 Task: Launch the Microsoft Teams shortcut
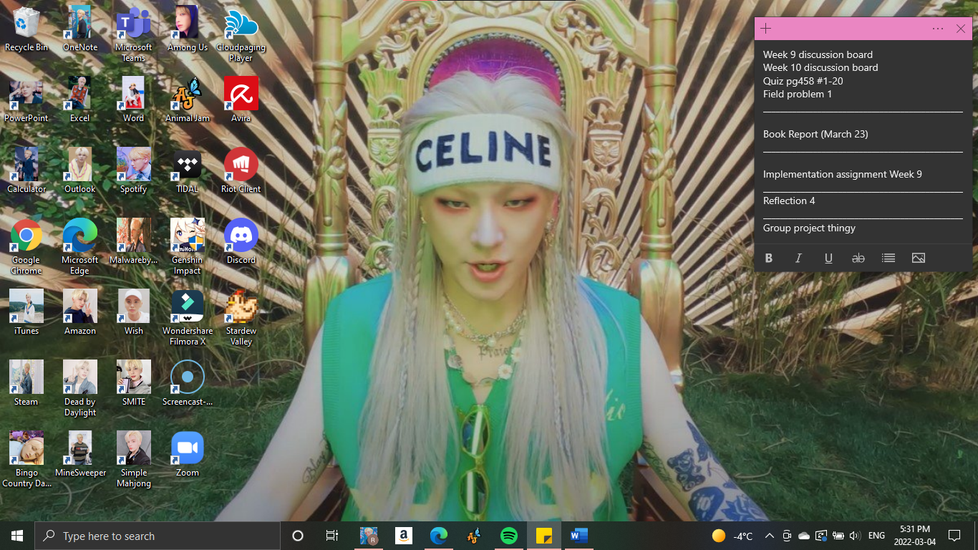click(134, 34)
